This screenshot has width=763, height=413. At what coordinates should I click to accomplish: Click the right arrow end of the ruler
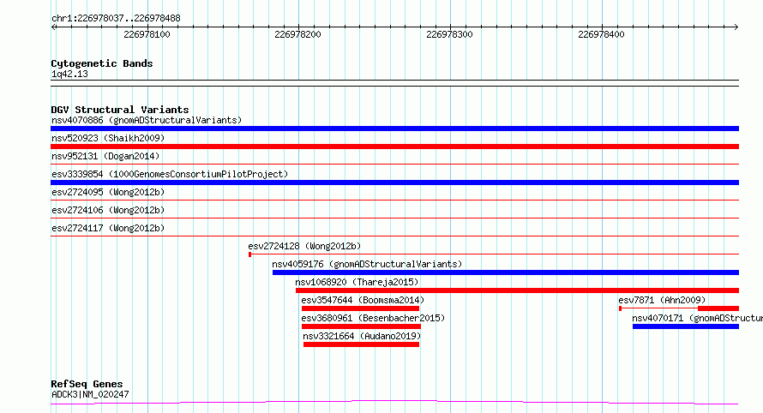[x=736, y=27]
